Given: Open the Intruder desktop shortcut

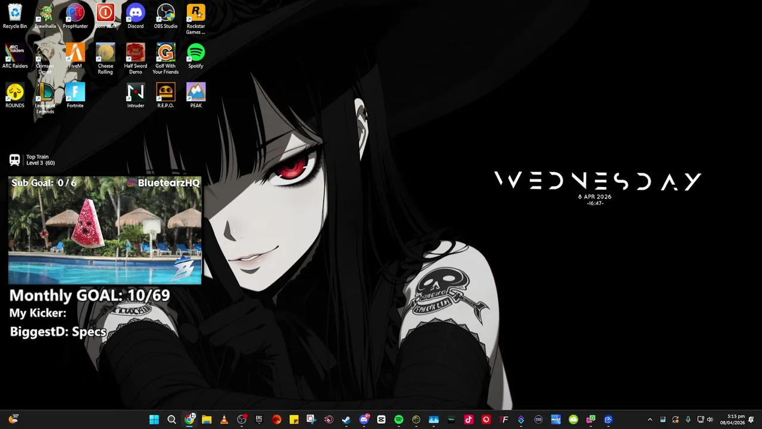Looking at the screenshot, I should point(136,95).
